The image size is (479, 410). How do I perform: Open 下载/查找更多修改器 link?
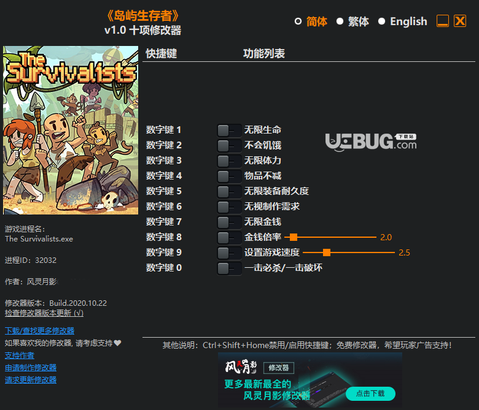coord(40,331)
